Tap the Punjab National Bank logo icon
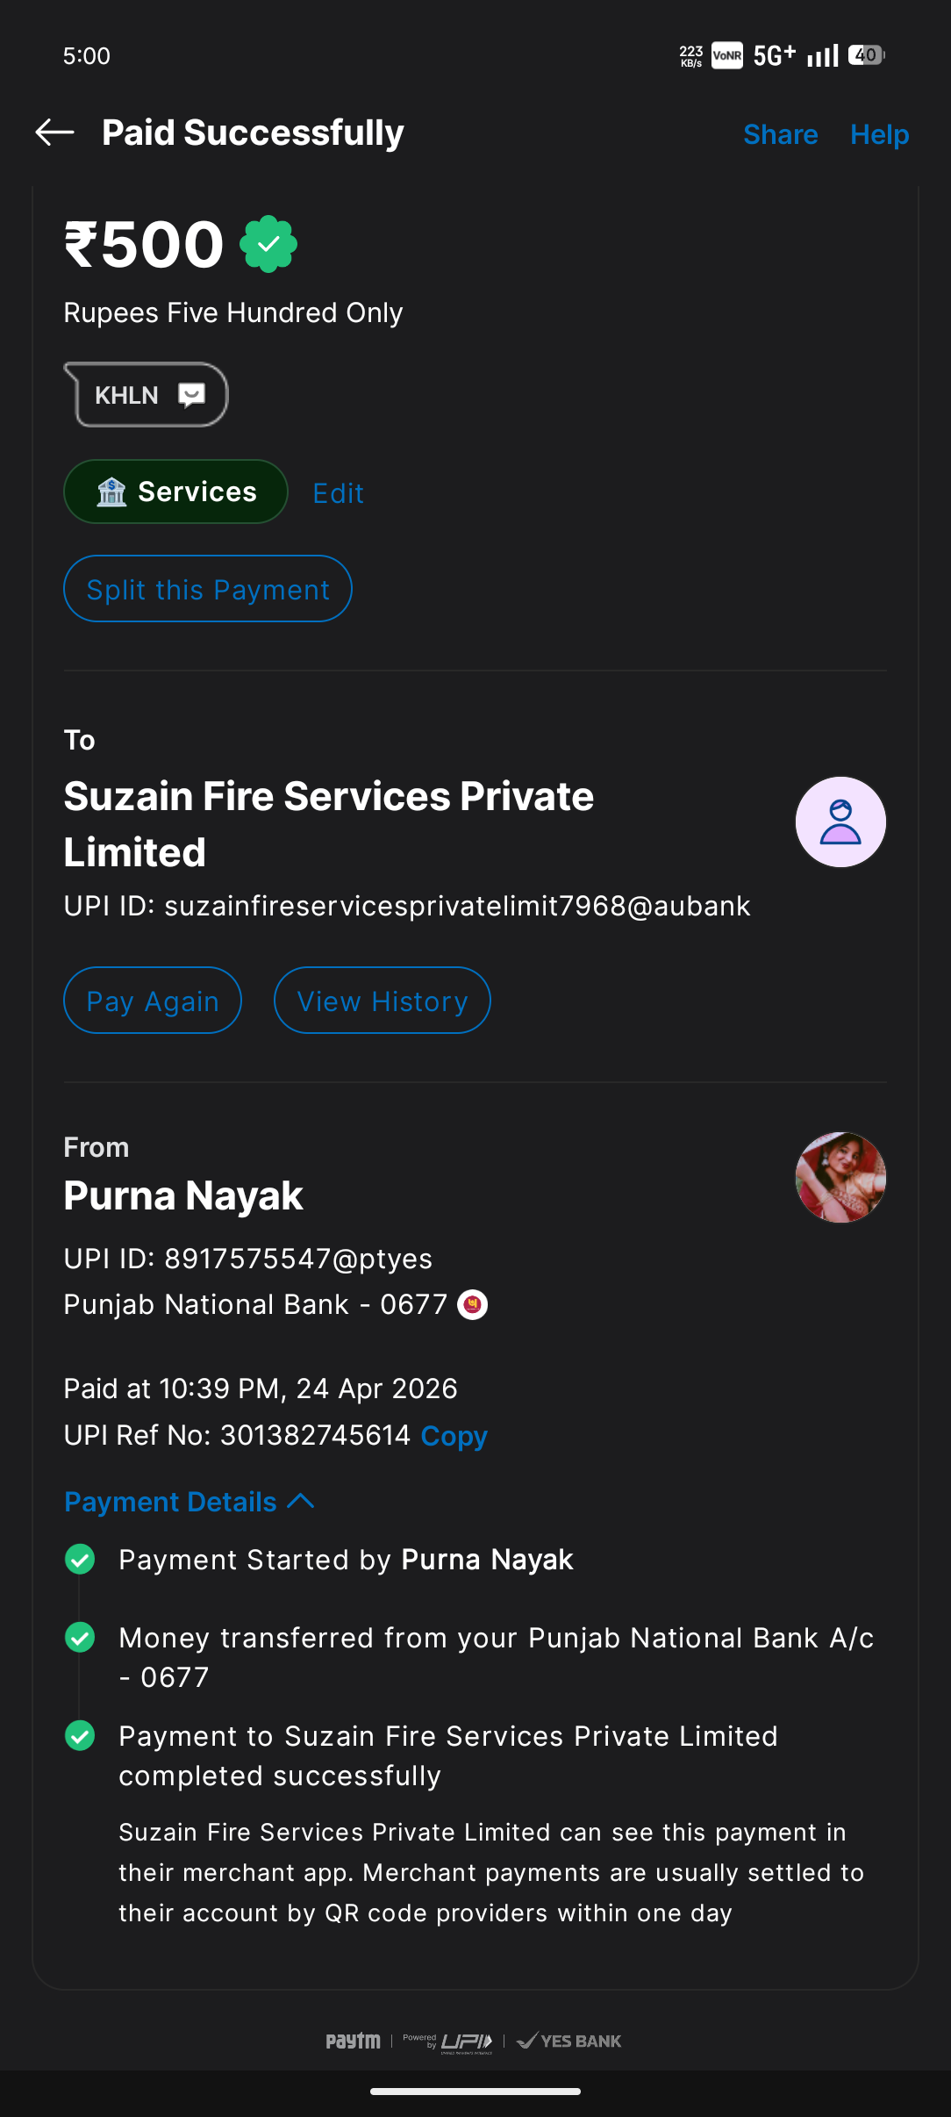Image resolution: width=951 pixels, height=2117 pixels. tap(473, 1305)
